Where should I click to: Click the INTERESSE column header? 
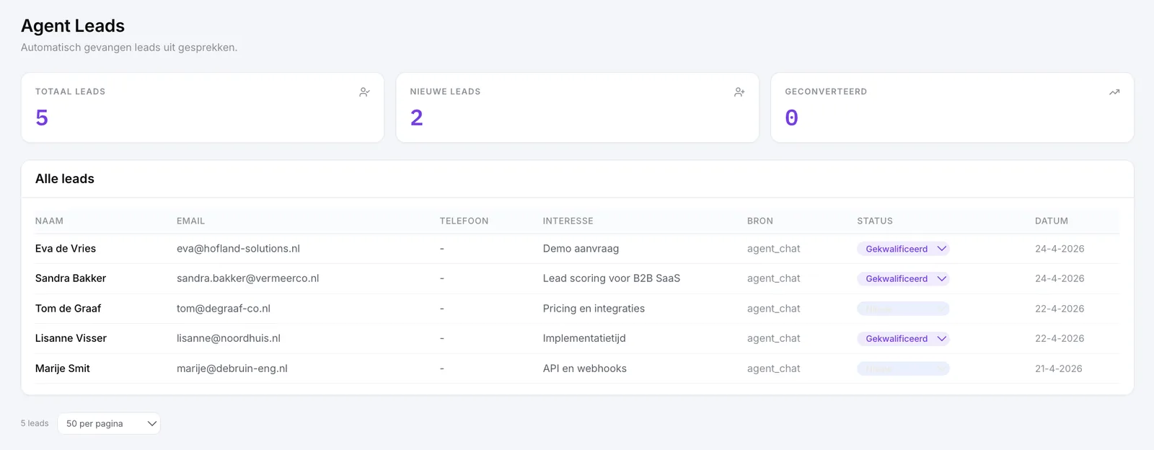coord(568,221)
